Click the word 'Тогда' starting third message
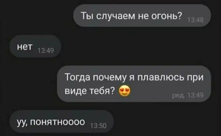Screen dimensions: 221x136 77,78
